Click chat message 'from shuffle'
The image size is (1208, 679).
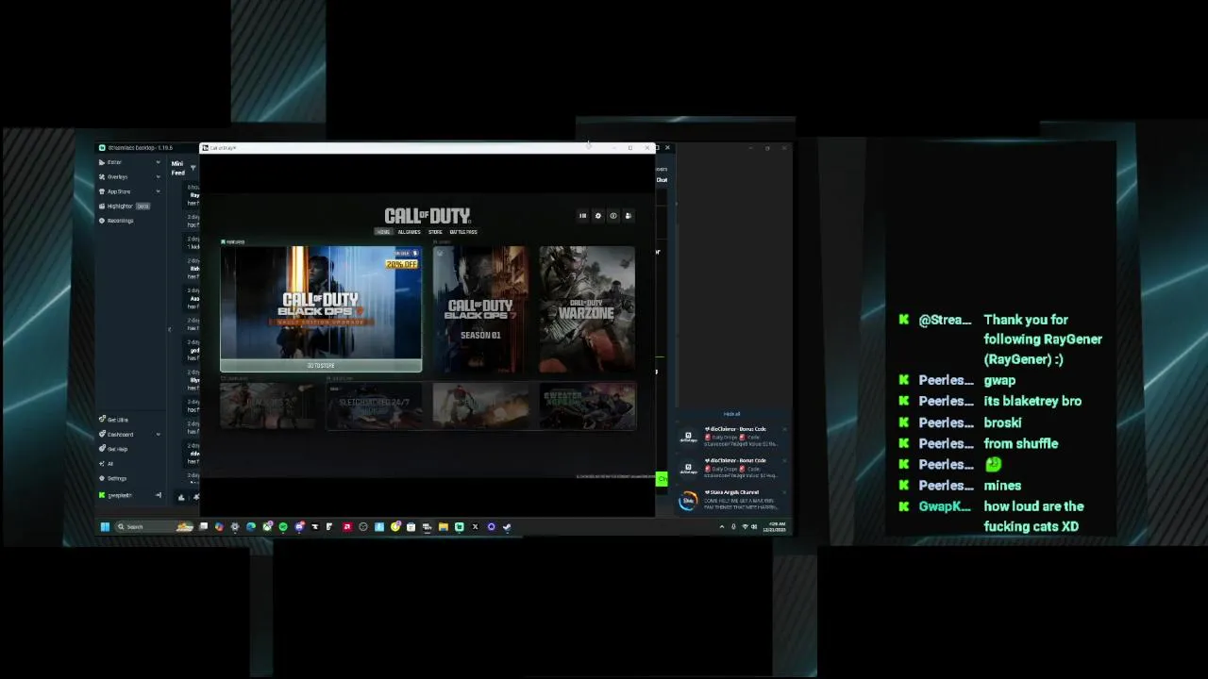point(1020,443)
